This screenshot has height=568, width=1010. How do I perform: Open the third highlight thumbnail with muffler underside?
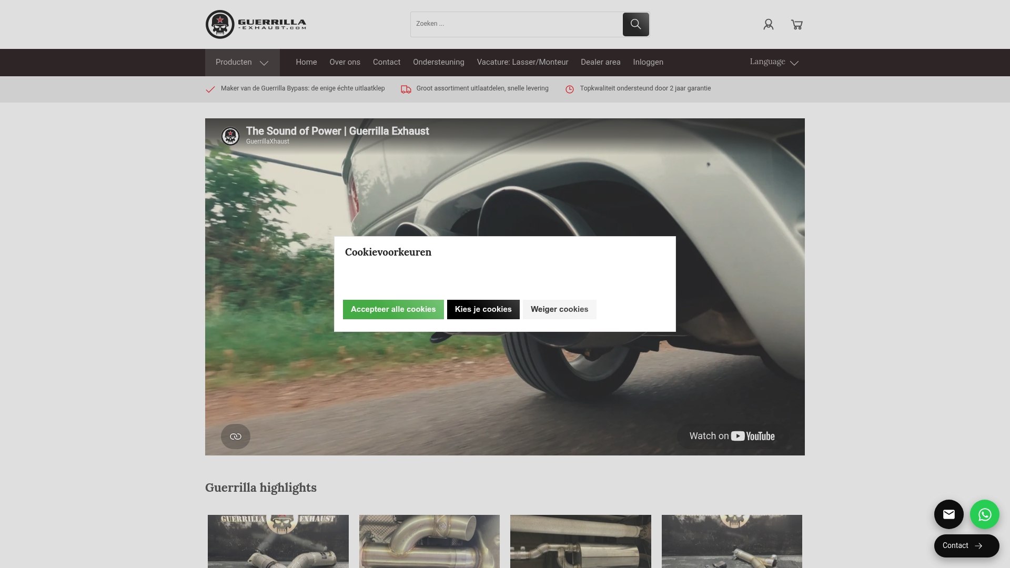point(581,541)
